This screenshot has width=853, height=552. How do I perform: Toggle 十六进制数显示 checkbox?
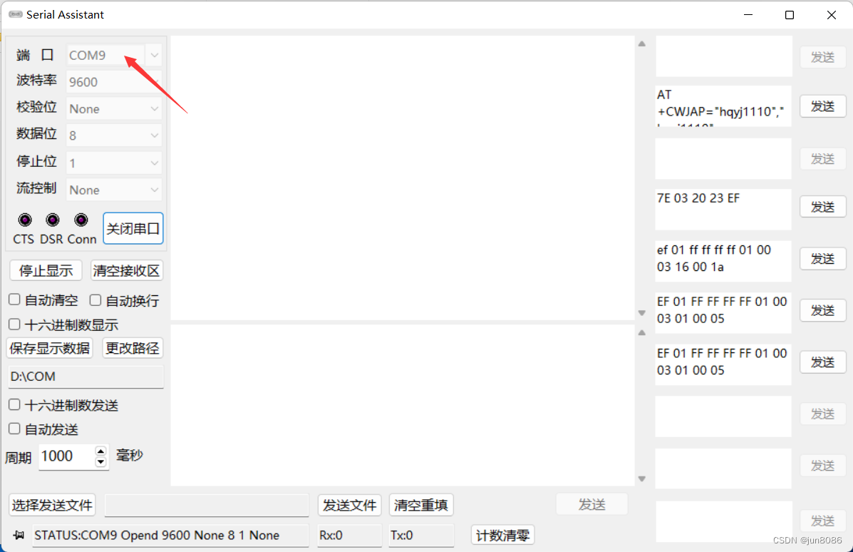15,324
